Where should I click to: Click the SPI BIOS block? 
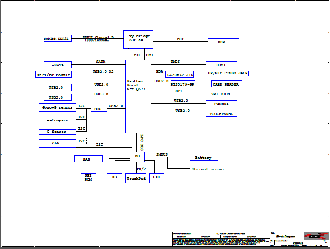tap(222, 94)
